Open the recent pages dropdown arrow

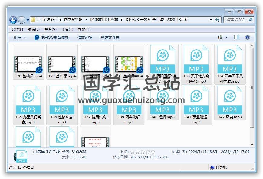(28, 20)
